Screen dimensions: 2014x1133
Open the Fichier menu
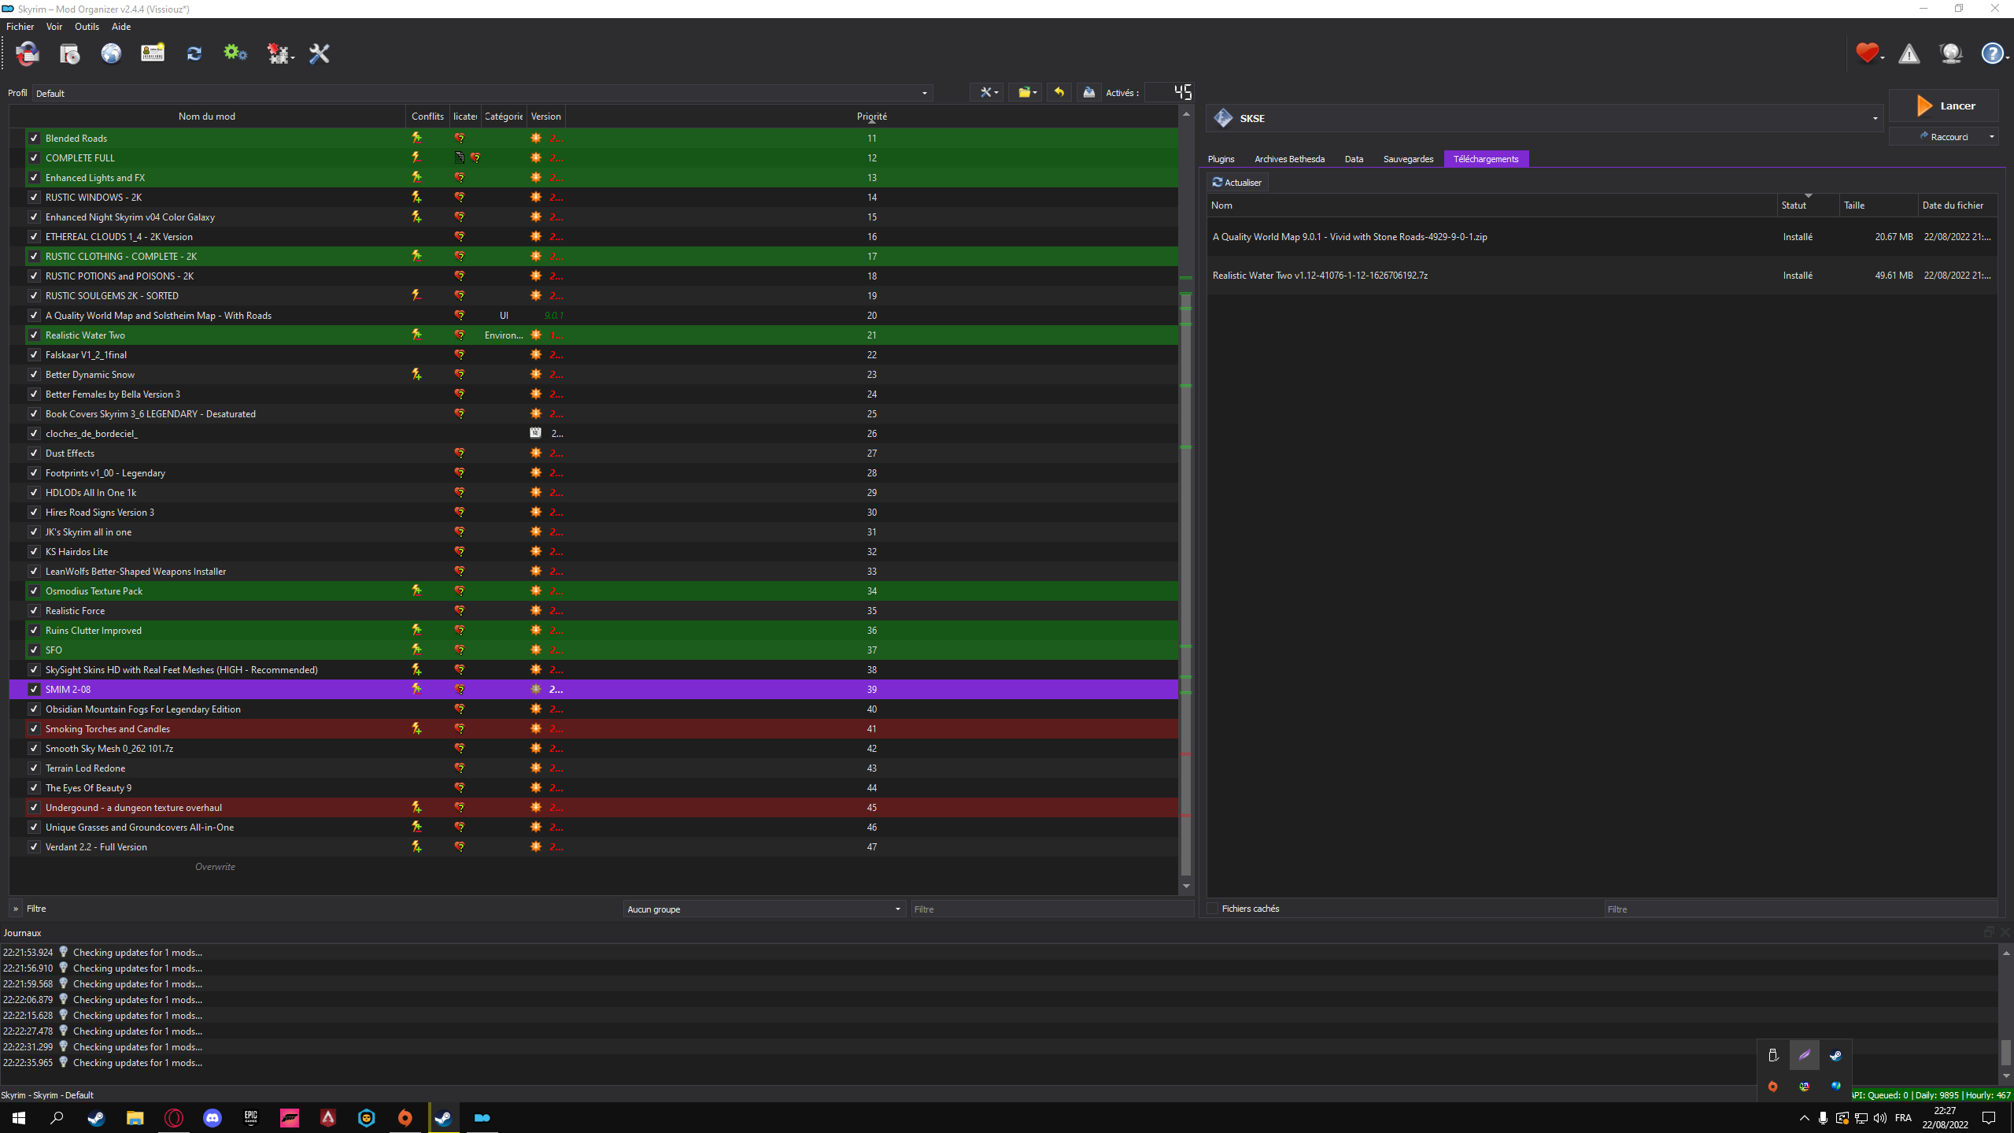pos(20,27)
